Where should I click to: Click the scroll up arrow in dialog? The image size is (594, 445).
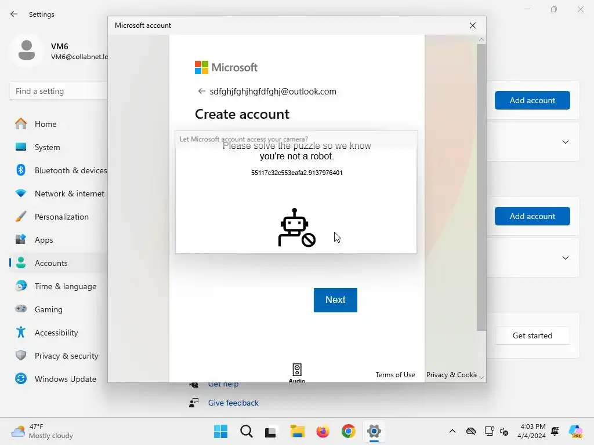tap(481, 39)
